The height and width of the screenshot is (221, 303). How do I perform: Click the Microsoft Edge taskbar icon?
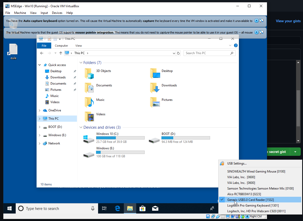118,208
